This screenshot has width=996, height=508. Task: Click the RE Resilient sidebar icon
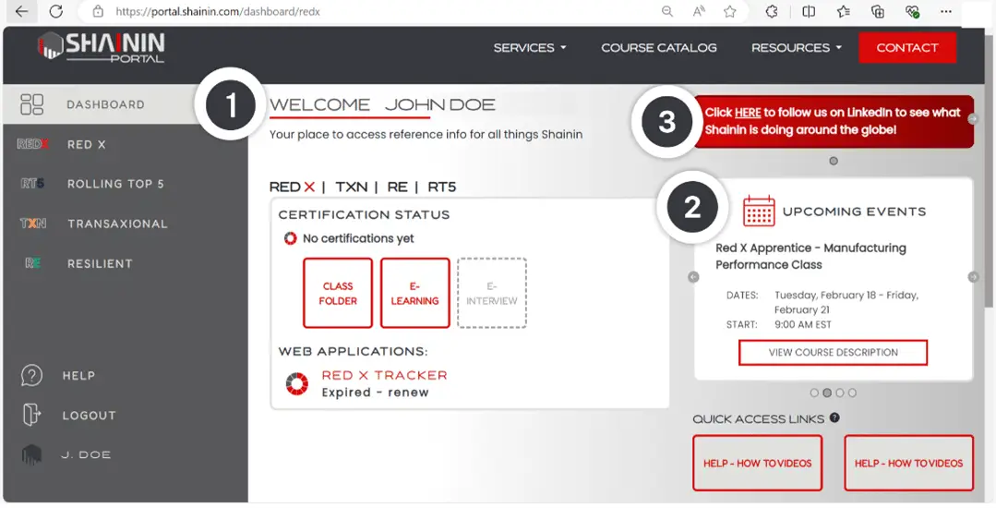click(x=32, y=263)
